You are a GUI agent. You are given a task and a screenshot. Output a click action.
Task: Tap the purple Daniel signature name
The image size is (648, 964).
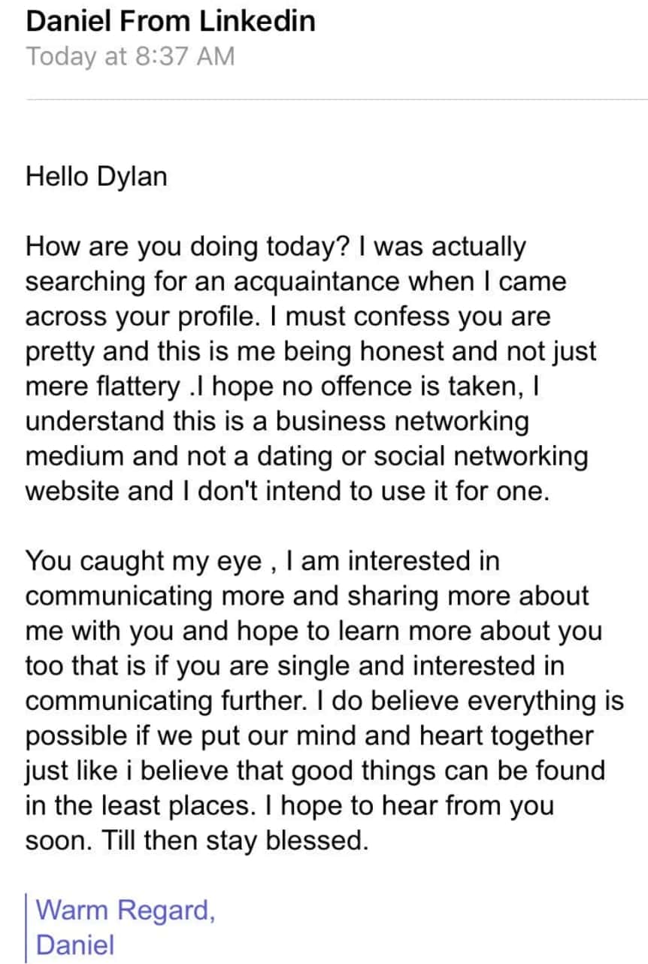click(75, 945)
